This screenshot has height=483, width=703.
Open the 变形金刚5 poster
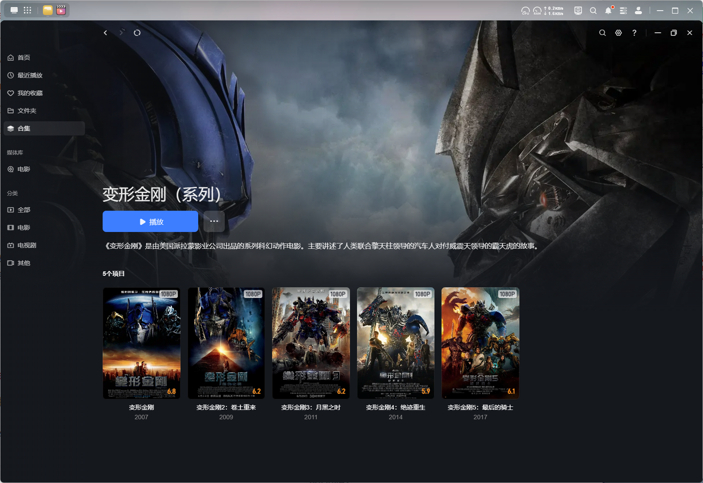[480, 343]
